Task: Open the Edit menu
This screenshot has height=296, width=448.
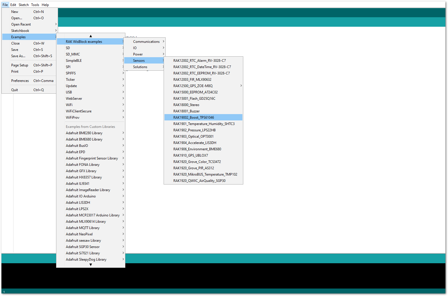Action: [x=13, y=5]
